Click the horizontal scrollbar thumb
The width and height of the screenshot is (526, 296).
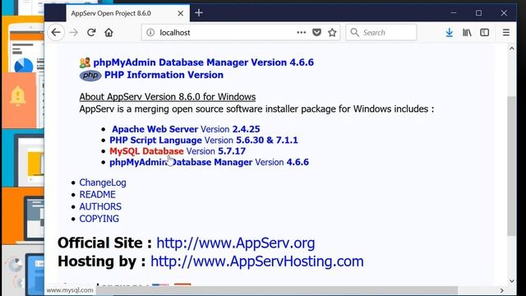277,290
